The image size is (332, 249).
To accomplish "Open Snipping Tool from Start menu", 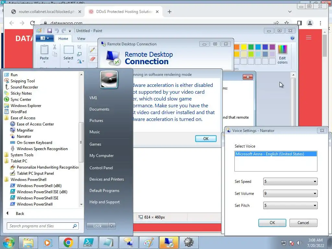I will 22,81.
